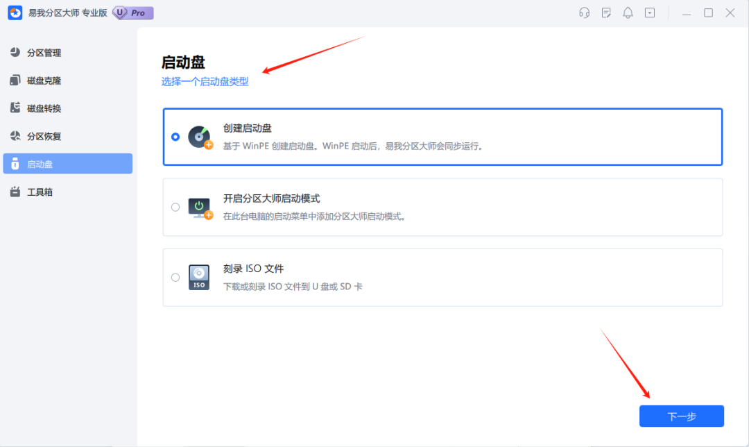Click the 在此台电脑的启动菜单 description text
Image resolution: width=749 pixels, height=447 pixels.
point(316,217)
